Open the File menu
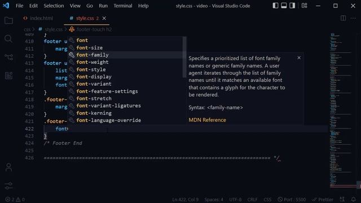 pos(19,6)
